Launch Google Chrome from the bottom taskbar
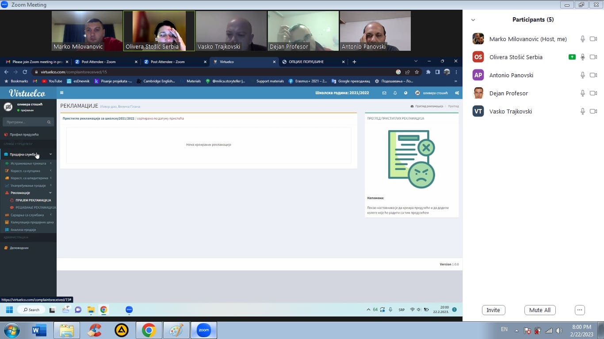The height and width of the screenshot is (339, 604). click(149, 330)
